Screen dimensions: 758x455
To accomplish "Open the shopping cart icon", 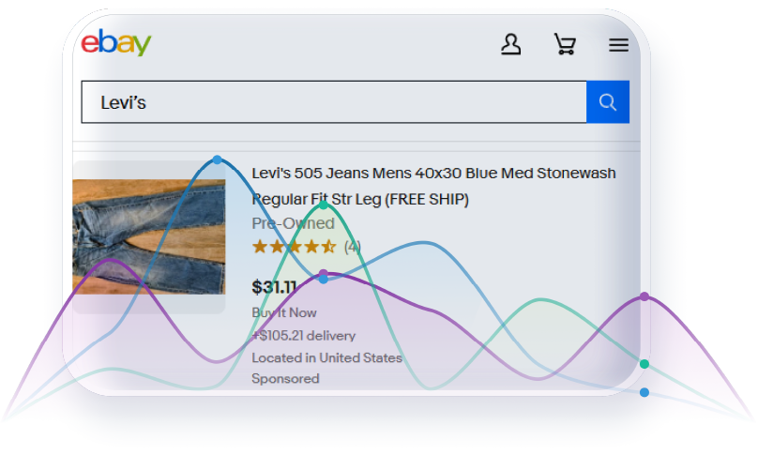I will (x=564, y=44).
